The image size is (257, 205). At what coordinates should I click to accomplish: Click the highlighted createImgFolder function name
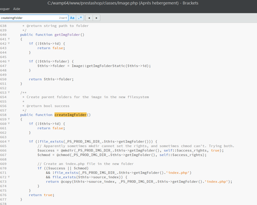(70, 115)
